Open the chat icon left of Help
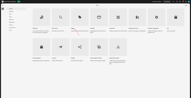This screenshot has width=191, height=98. (x=177, y=2)
